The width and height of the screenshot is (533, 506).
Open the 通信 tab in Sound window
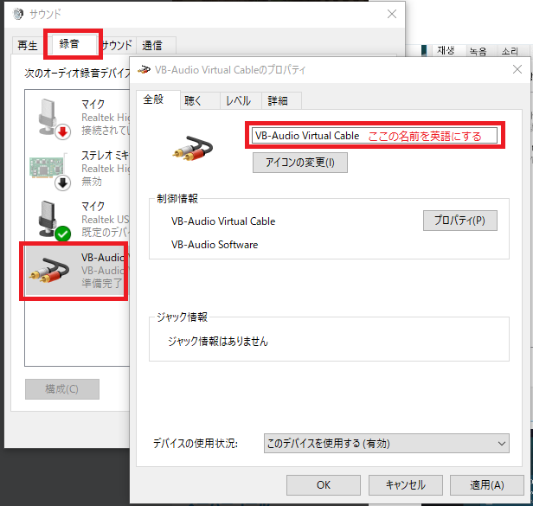[x=156, y=45]
